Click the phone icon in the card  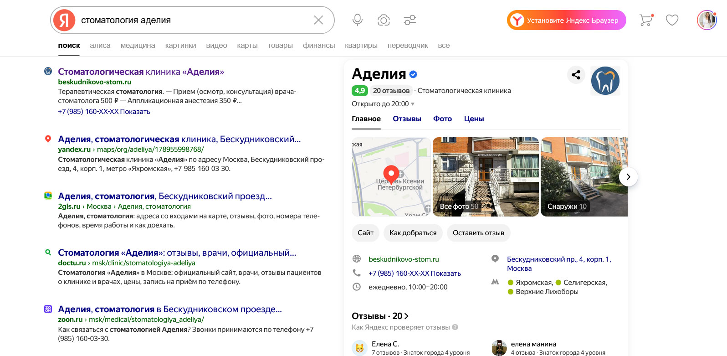click(x=357, y=273)
